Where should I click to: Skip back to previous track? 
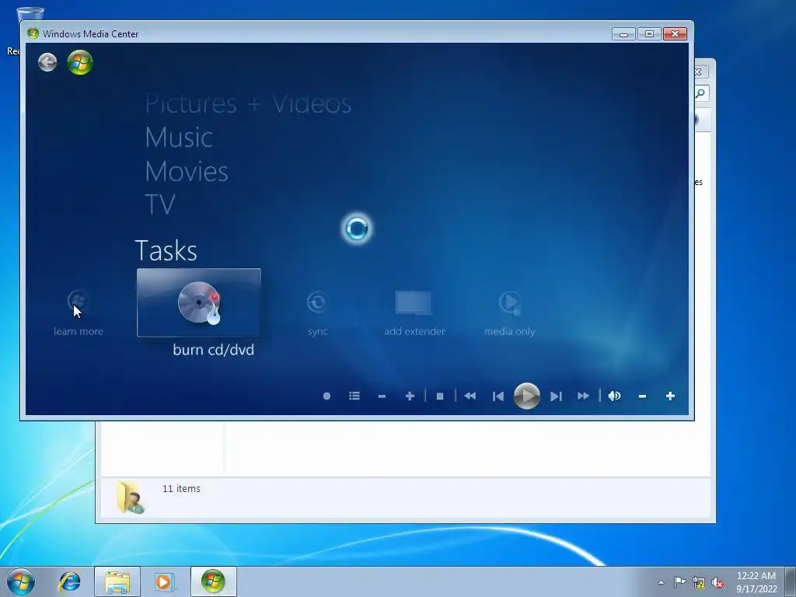498,396
